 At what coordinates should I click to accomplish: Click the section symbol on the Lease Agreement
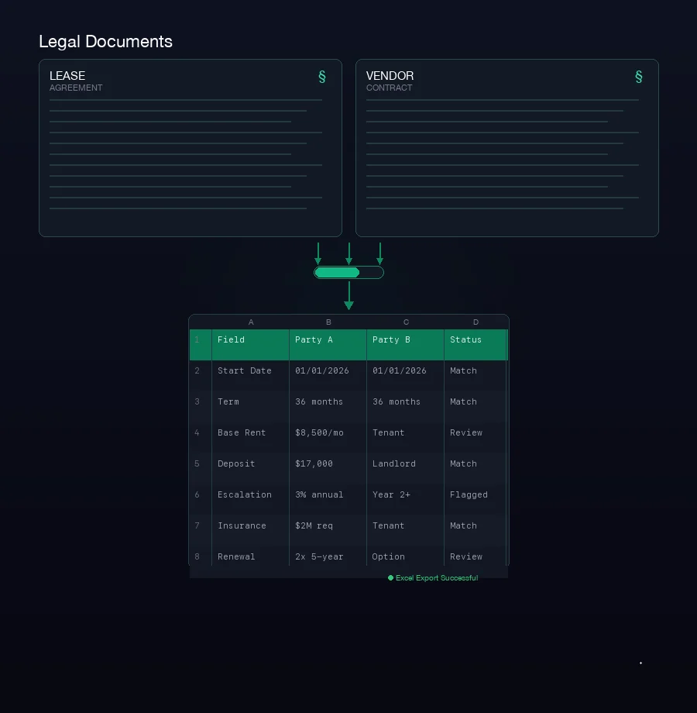322,77
